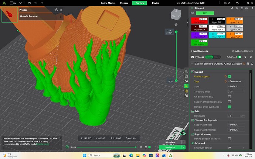This screenshot has width=255, height=159.
Task: Open the Slice plate options arrow
Action: (x=183, y=142)
